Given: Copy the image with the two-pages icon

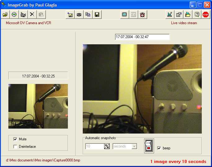Looking at the screenshot, I should tap(88, 14).
